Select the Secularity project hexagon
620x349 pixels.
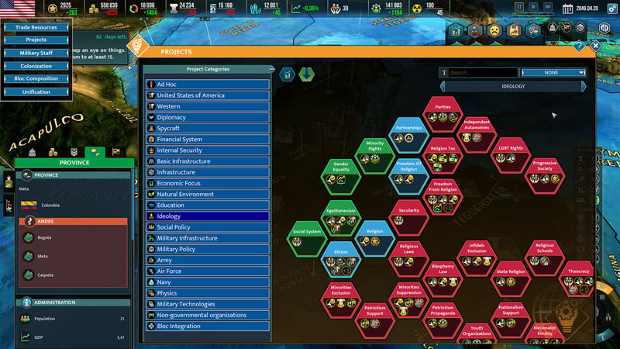pos(409,217)
